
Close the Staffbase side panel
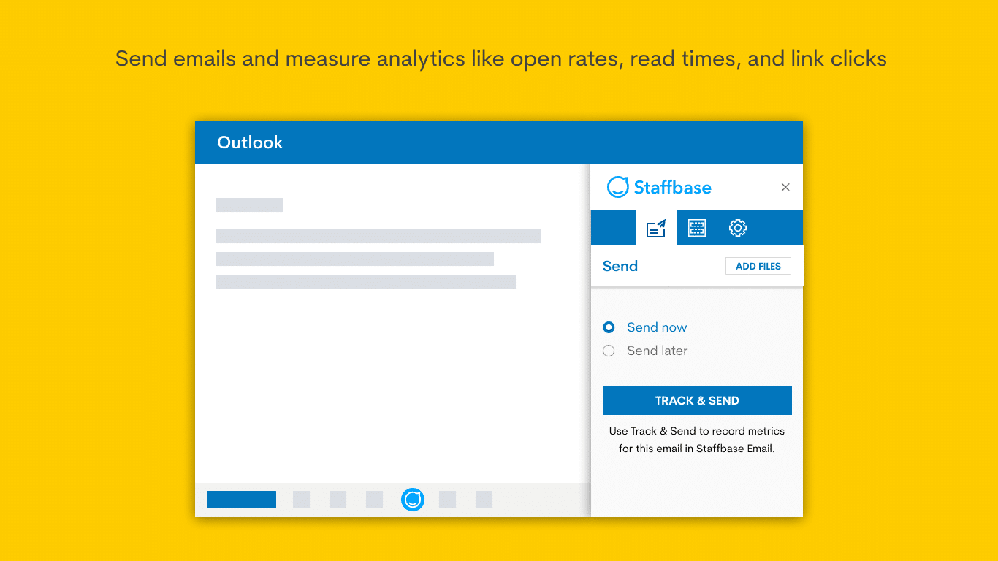[x=785, y=188]
